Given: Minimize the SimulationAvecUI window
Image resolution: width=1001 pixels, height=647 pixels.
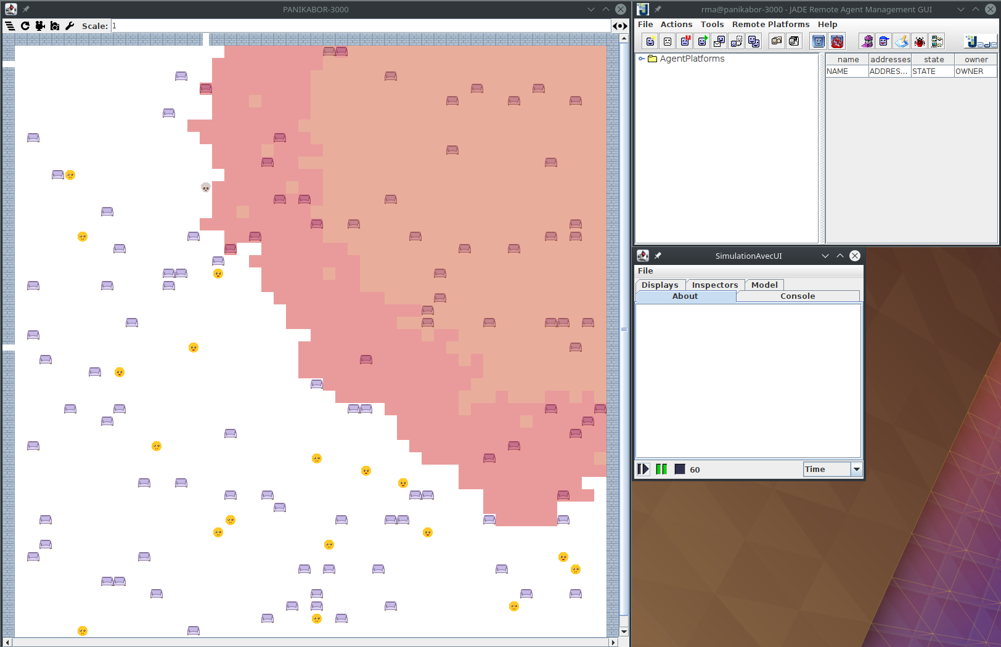Looking at the screenshot, I should pyautogui.click(x=825, y=256).
